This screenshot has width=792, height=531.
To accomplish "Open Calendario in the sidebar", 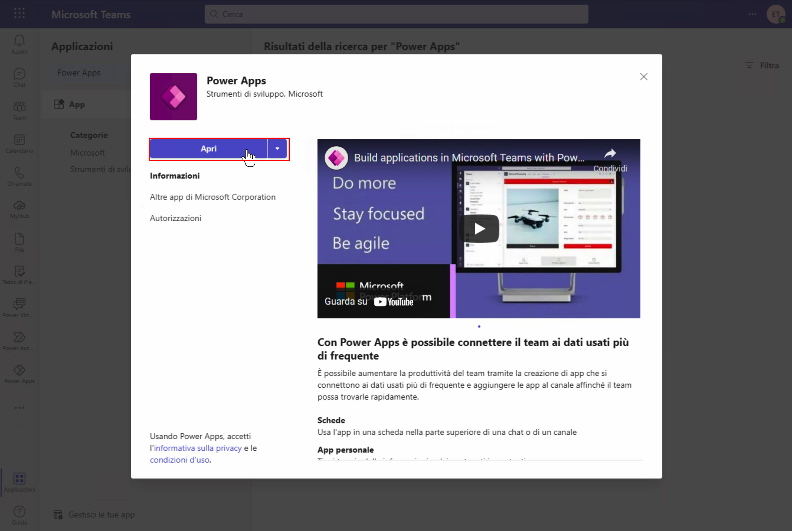I will (19, 144).
